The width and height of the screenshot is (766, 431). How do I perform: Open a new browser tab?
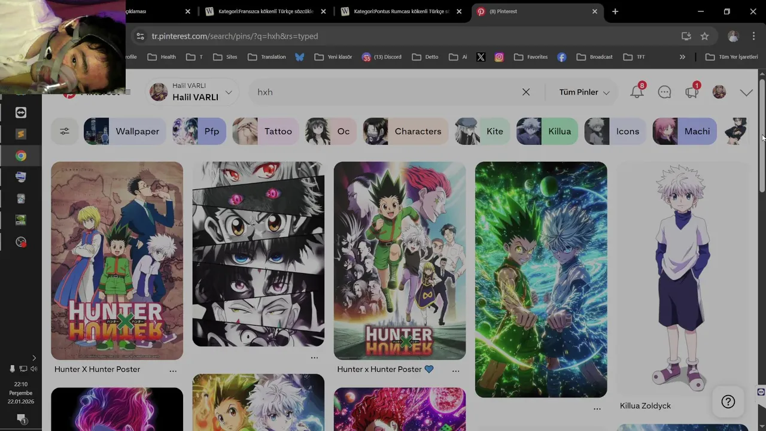[615, 11]
